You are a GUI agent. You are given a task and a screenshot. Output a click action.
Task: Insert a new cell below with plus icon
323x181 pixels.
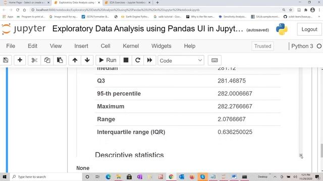[x=20, y=60]
